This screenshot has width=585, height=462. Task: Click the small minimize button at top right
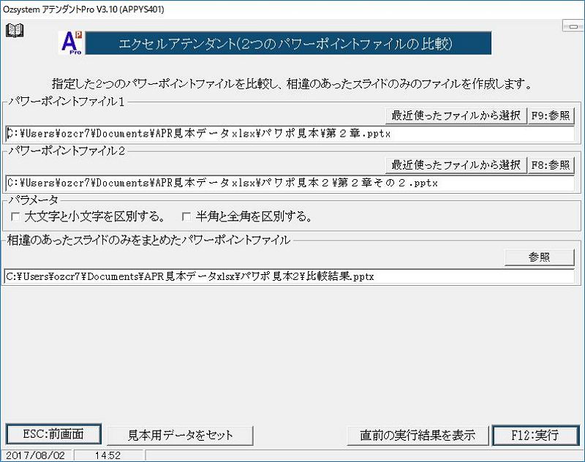pos(570,26)
